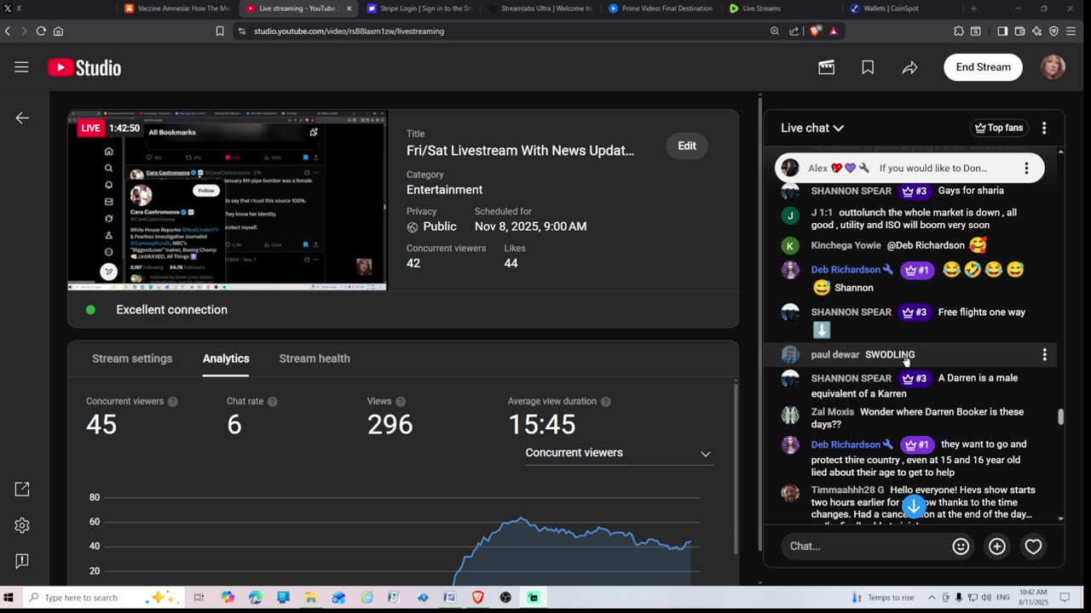Switch to the Stream settings tab
Viewport: 1091px width, 613px height.
pyautogui.click(x=132, y=358)
